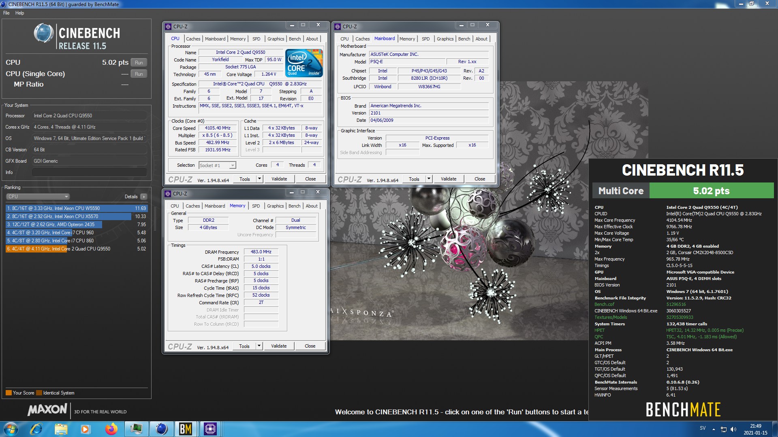This screenshot has height=437, width=778.
Task: Click the DRAM Frequency 483.0 MHz value
Action: 261,252
